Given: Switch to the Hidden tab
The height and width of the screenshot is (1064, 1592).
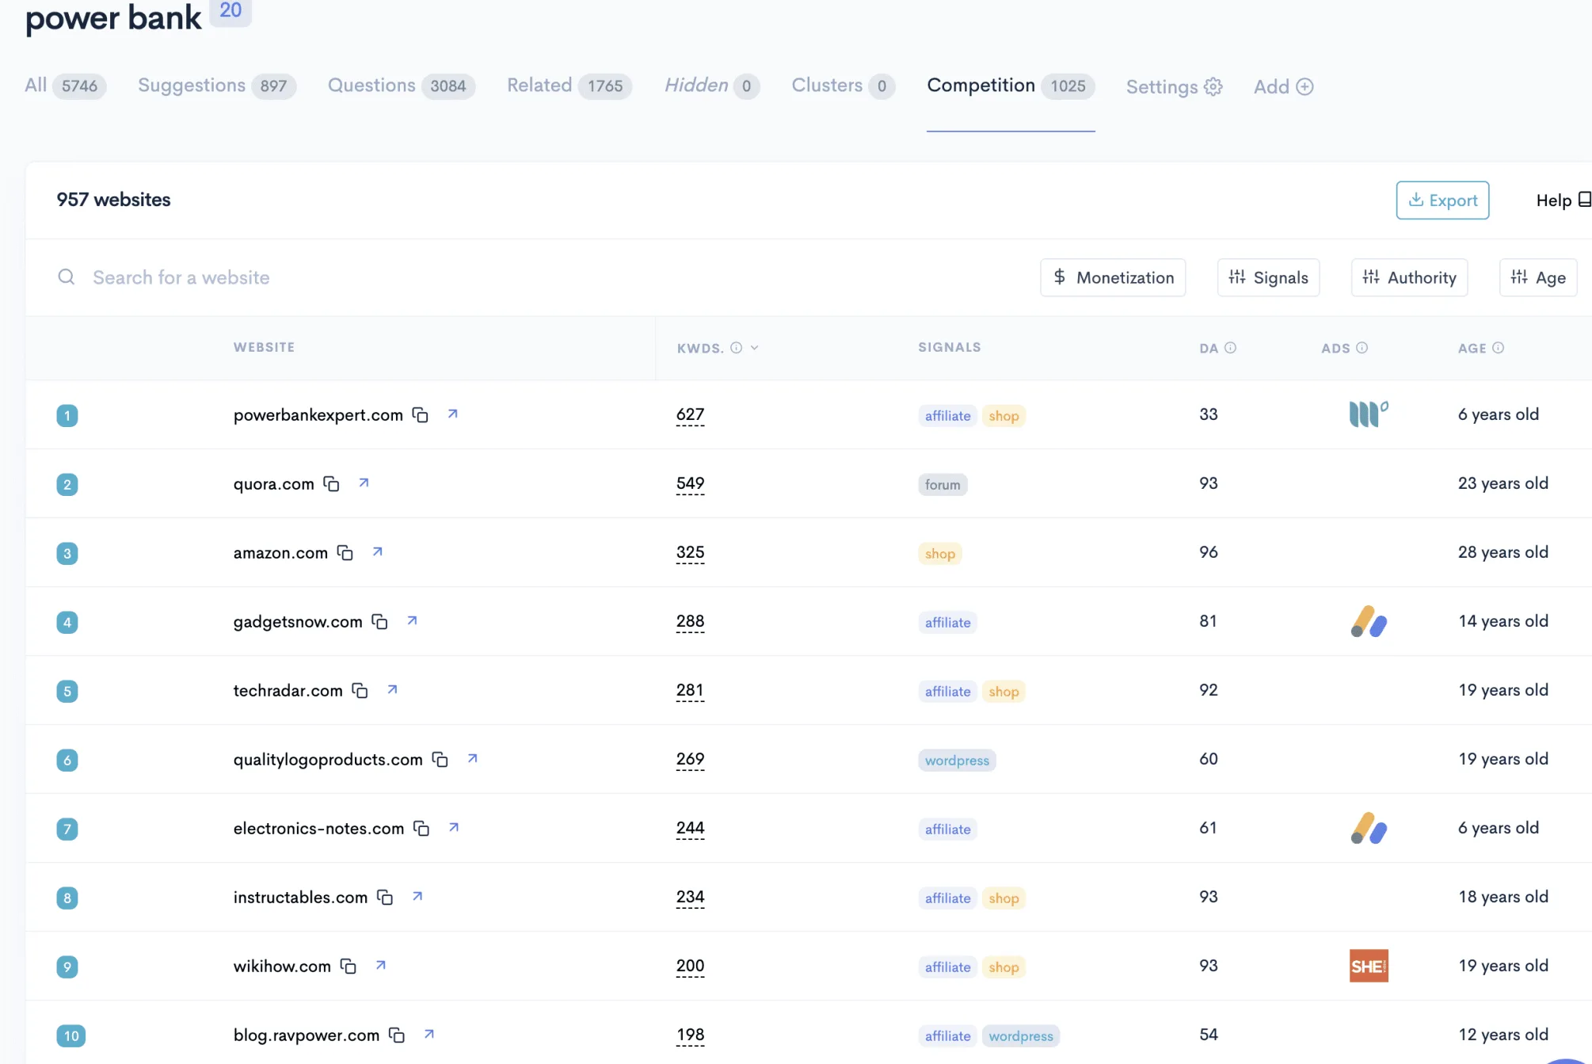Looking at the screenshot, I should [712, 86].
